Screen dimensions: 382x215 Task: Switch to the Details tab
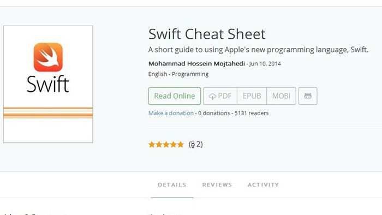click(x=172, y=185)
